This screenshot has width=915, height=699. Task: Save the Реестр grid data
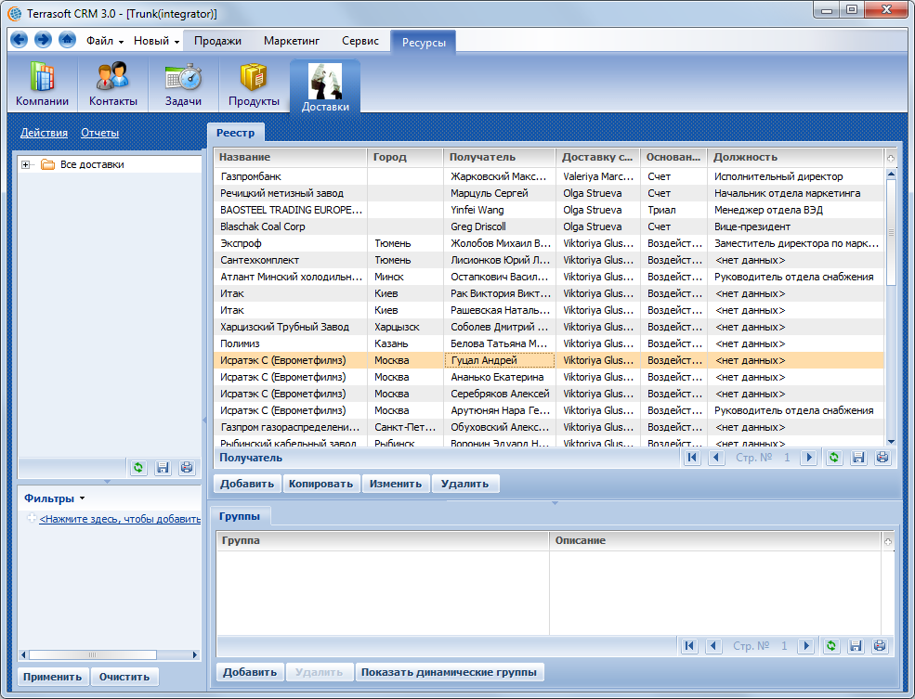tap(858, 458)
